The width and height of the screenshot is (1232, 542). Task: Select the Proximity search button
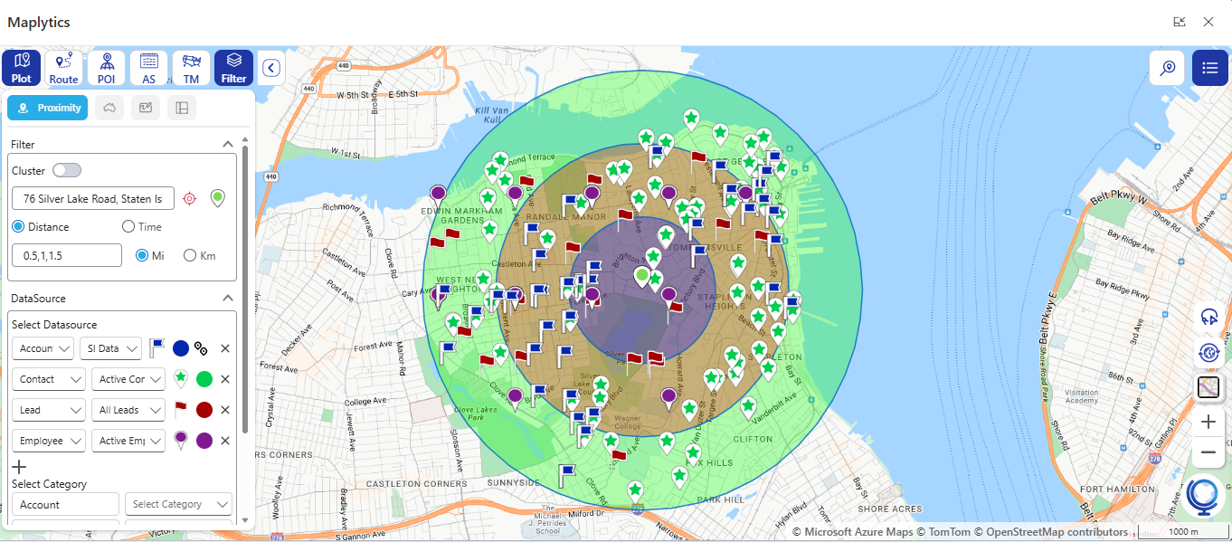(48, 108)
